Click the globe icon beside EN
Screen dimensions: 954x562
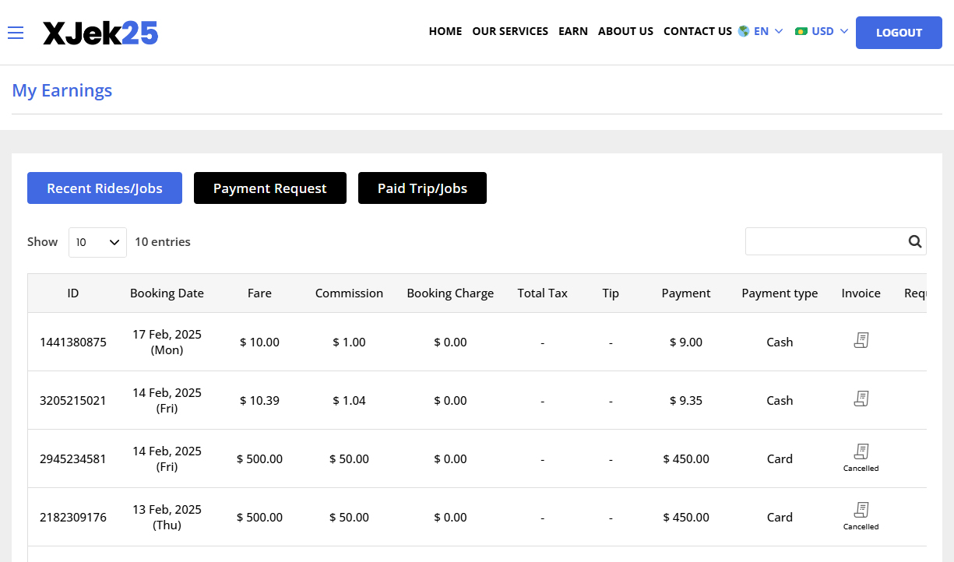pos(742,31)
